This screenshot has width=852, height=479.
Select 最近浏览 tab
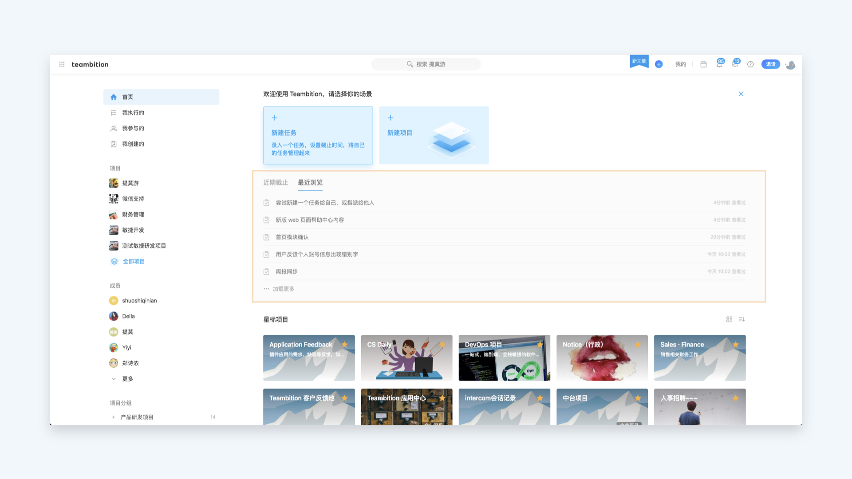click(x=310, y=182)
